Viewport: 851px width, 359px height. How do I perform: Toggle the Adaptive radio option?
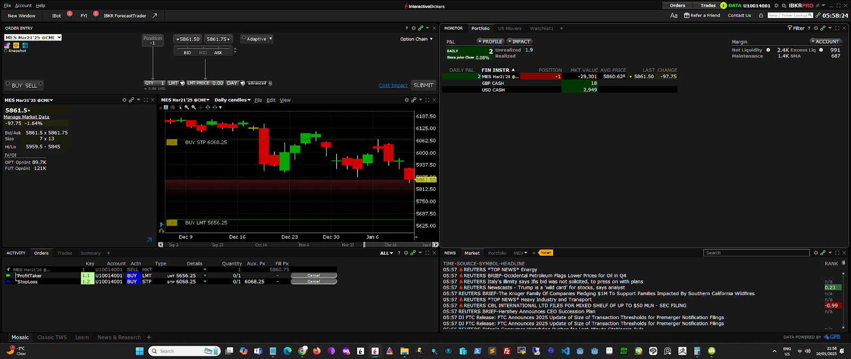pos(244,38)
